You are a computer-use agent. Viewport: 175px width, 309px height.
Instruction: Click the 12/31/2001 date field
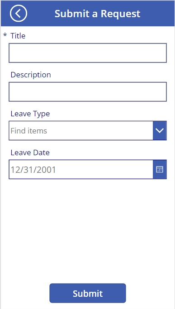(81, 170)
